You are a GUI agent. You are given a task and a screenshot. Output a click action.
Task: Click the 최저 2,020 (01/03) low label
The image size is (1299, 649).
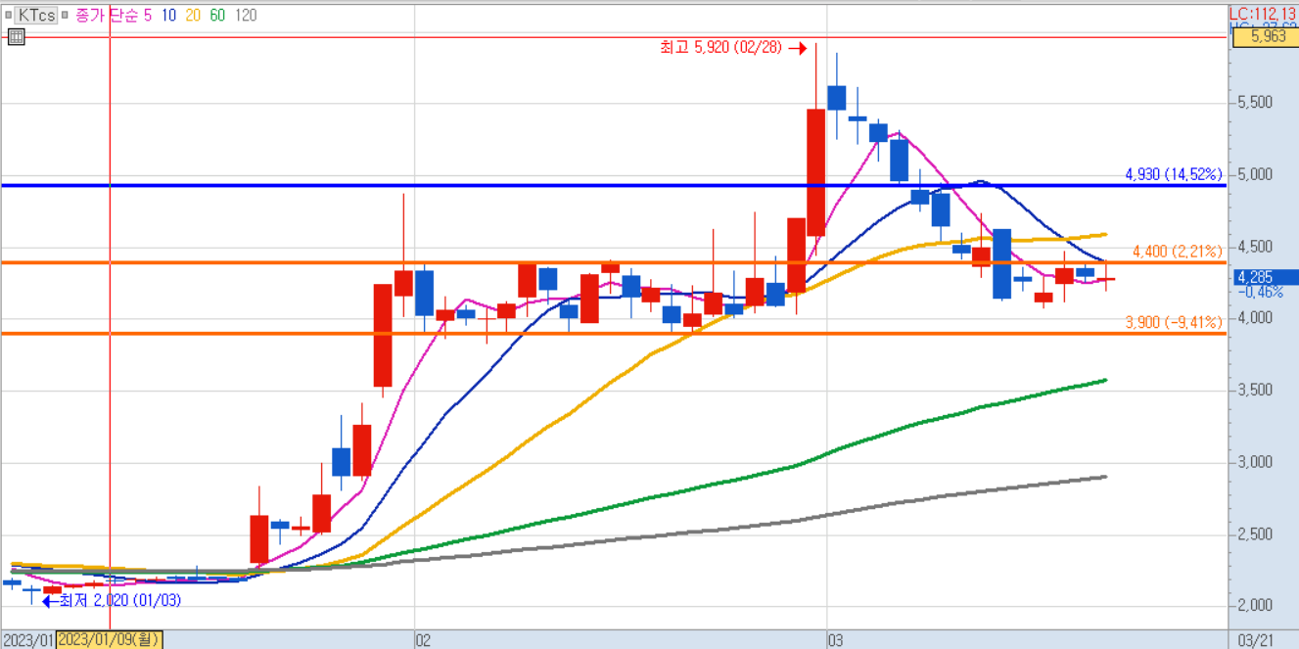pyautogui.click(x=120, y=599)
